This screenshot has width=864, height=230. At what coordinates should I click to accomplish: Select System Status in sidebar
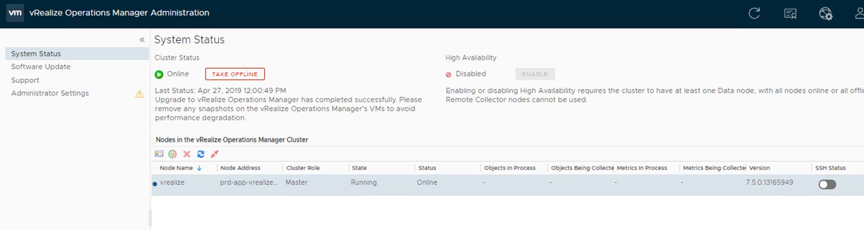pyautogui.click(x=77, y=54)
